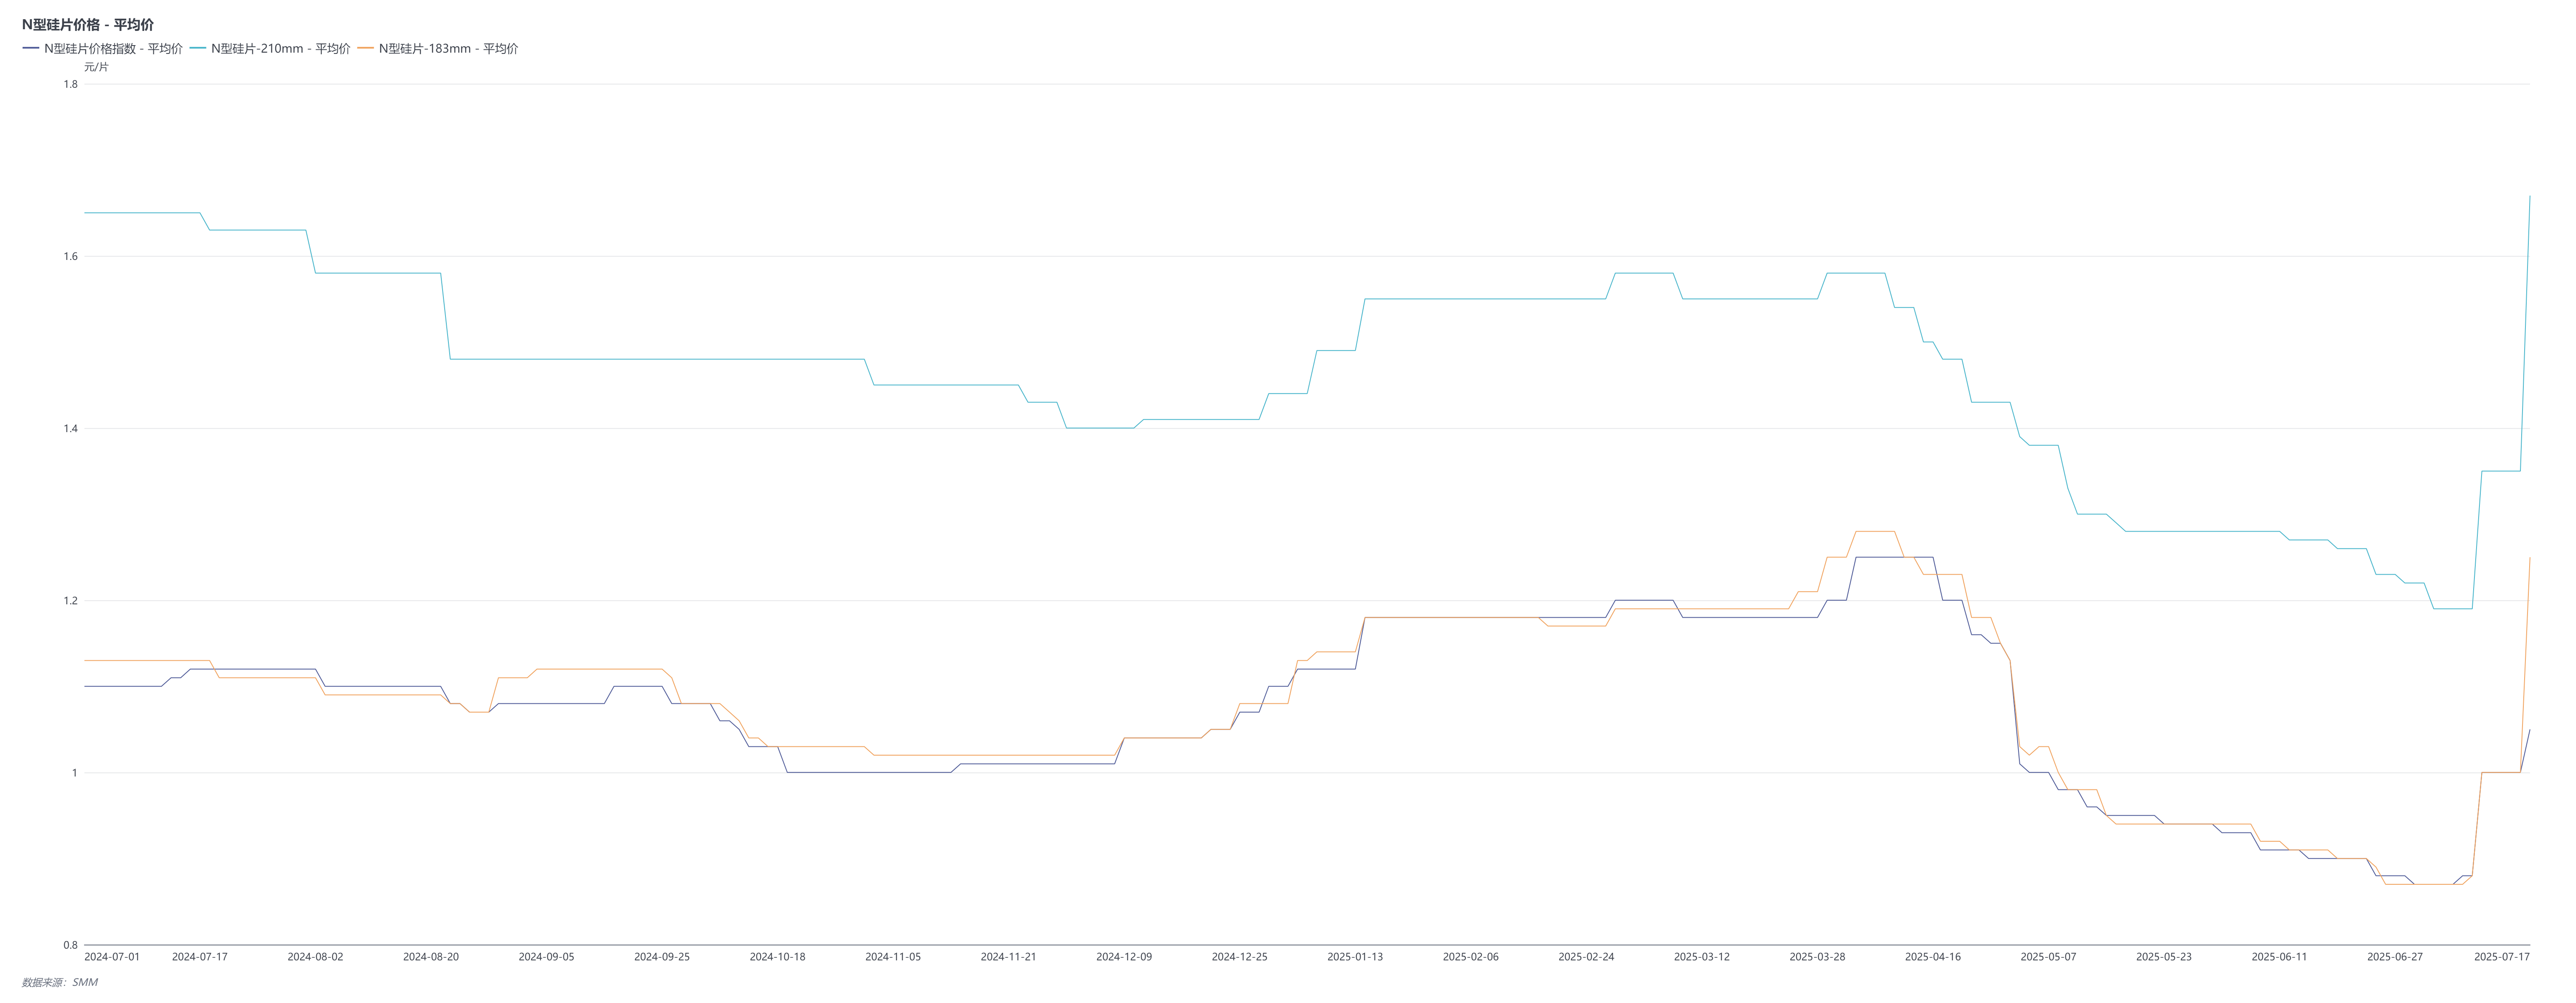2576x1003 pixels.
Task: Click the 2024-07-01 x-axis date label
Action: pyautogui.click(x=112, y=957)
